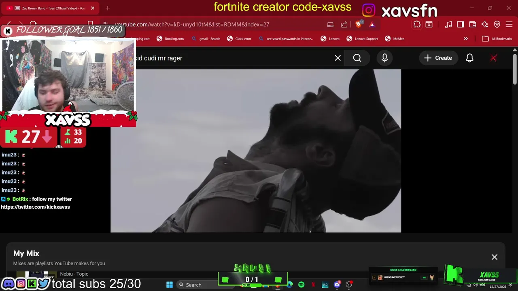Open the Windows Start button
This screenshot has width=518, height=291.
click(170, 285)
